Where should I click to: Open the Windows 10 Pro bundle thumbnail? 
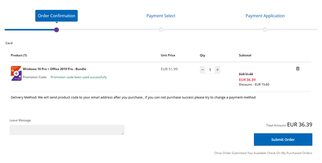16,73
